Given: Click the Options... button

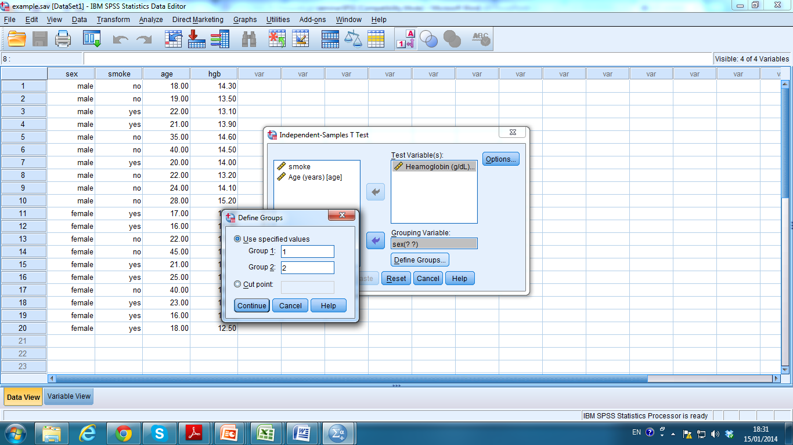Looking at the screenshot, I should (501, 159).
